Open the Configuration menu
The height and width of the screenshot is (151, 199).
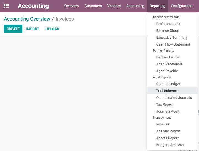181,6
